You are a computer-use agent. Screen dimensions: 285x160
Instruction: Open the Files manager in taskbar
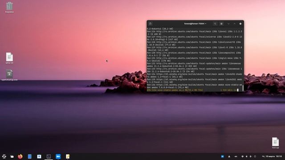point(12,156)
